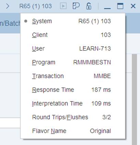Choose the Flavor Name entry
The width and height of the screenshot is (140, 145).
point(73,131)
